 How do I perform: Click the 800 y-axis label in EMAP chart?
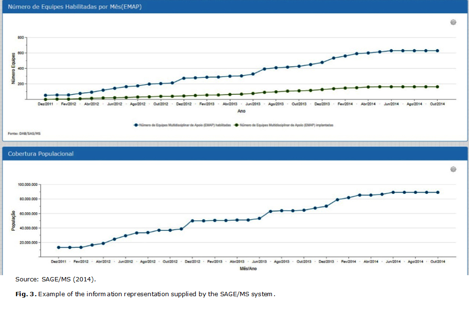click(21, 38)
